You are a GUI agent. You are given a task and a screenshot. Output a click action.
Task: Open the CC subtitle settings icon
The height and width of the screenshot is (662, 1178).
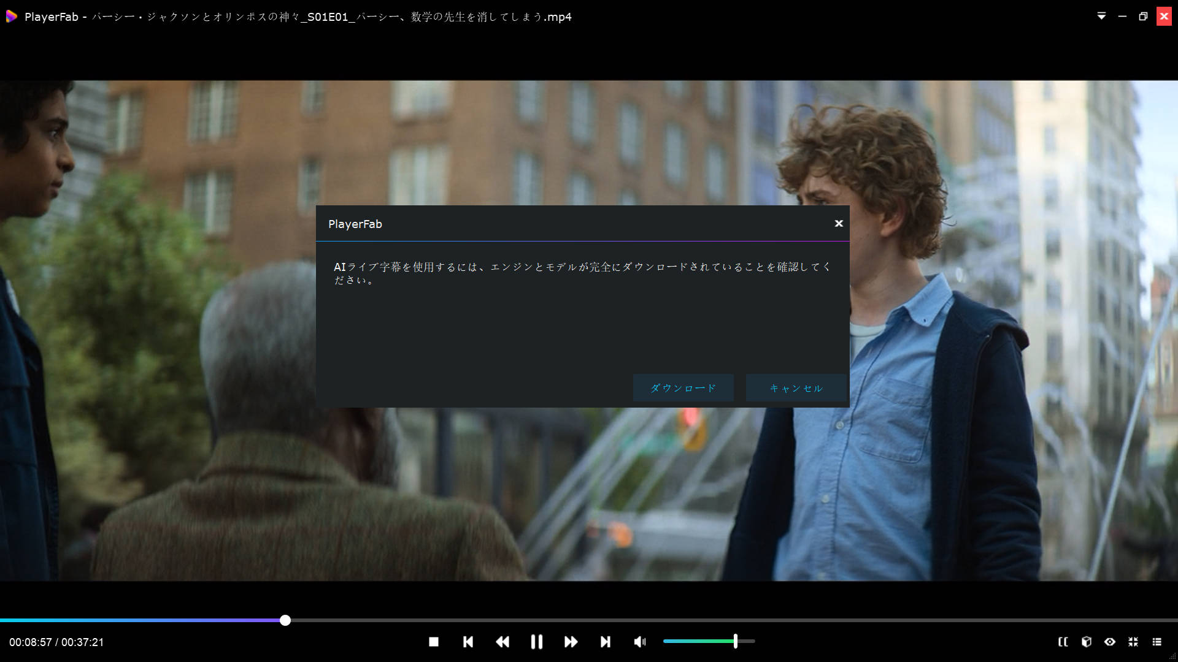pos(1063,642)
